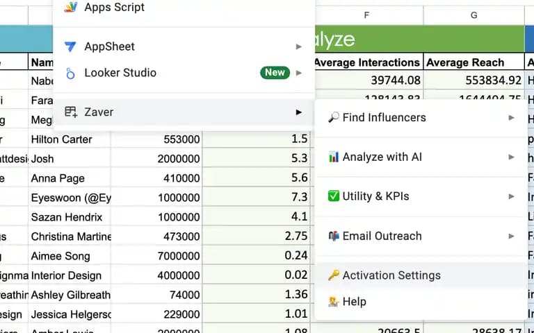The width and height of the screenshot is (534, 333).
Task: Choose Analyze with AI option
Action: [x=421, y=157]
